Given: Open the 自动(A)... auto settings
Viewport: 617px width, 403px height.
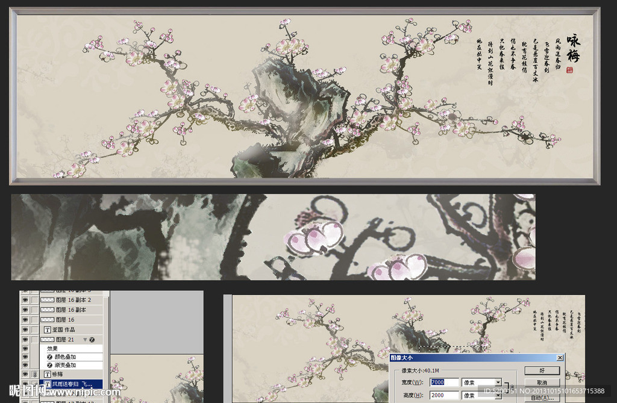Looking at the screenshot, I should pos(542,398).
